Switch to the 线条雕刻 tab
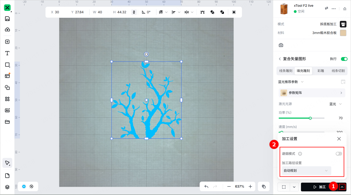This screenshot has height=195, width=351. tap(286, 71)
